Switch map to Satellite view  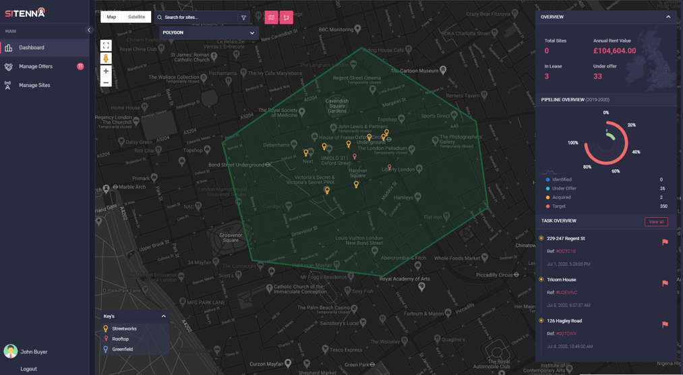136,17
